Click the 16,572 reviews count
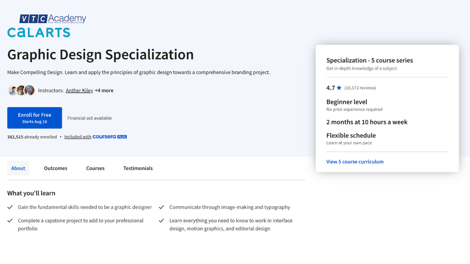The image size is (470, 264). (x=360, y=88)
